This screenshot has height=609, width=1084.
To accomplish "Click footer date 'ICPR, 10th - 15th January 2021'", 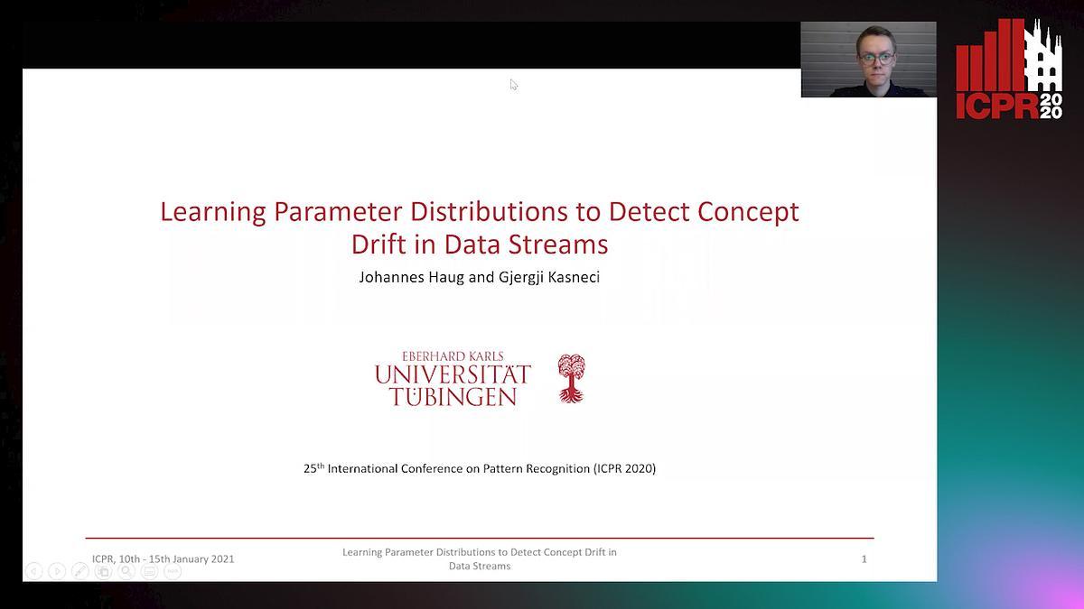I will click(163, 559).
